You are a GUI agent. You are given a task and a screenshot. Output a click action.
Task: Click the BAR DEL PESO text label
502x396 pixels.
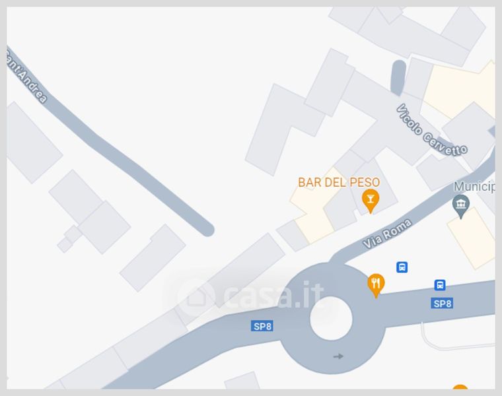[x=339, y=182]
